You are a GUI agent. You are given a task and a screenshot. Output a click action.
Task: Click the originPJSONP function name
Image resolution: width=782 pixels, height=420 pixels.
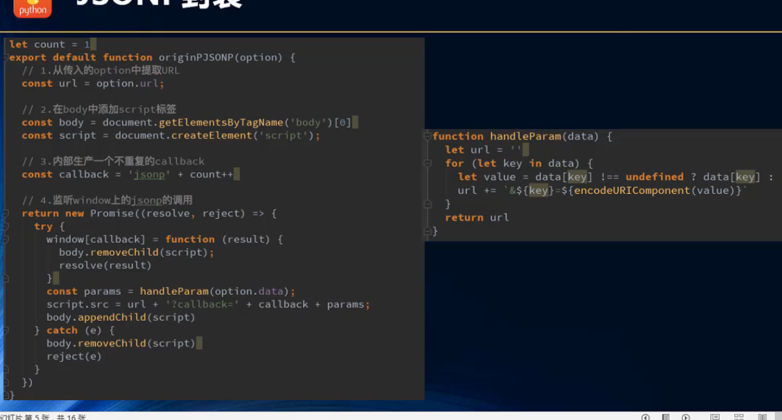[x=196, y=58]
